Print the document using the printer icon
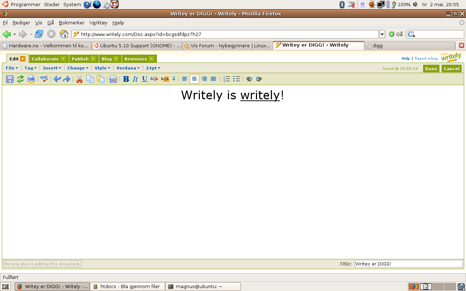 click(x=31, y=79)
